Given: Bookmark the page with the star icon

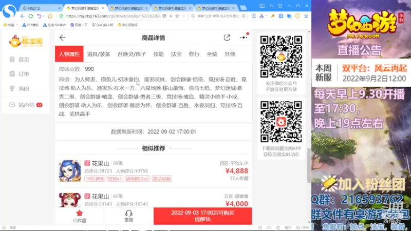Looking at the screenshot, I should [x=177, y=16].
